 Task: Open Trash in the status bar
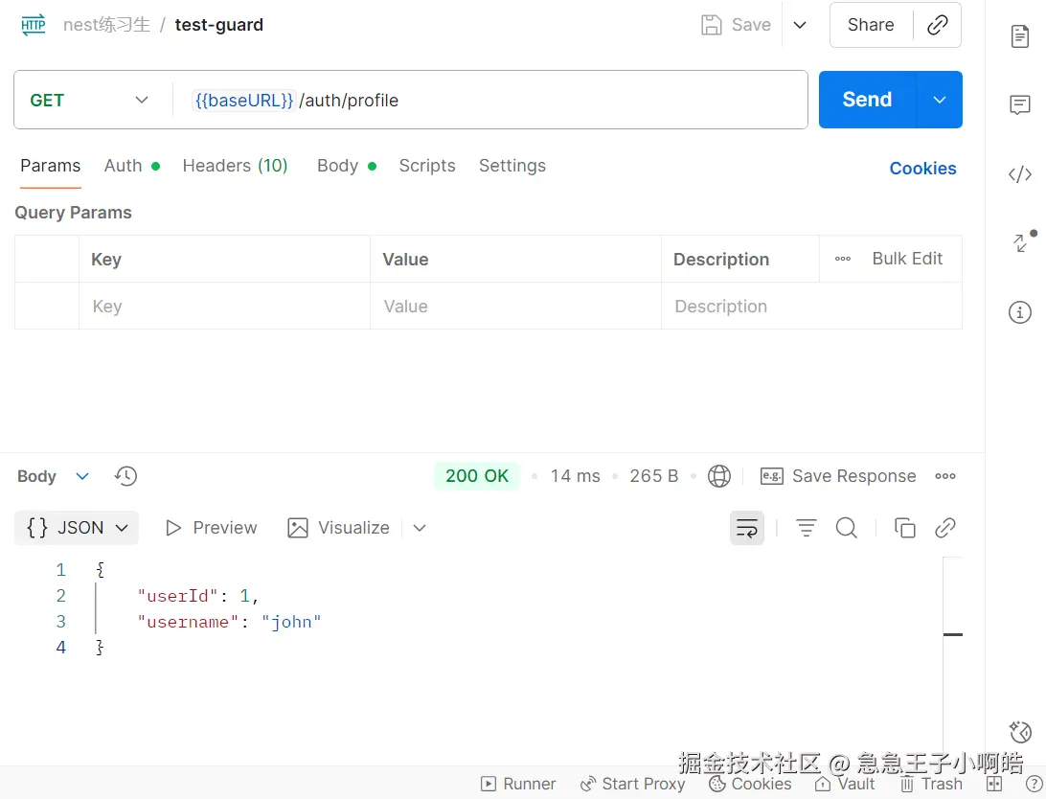pos(931,784)
